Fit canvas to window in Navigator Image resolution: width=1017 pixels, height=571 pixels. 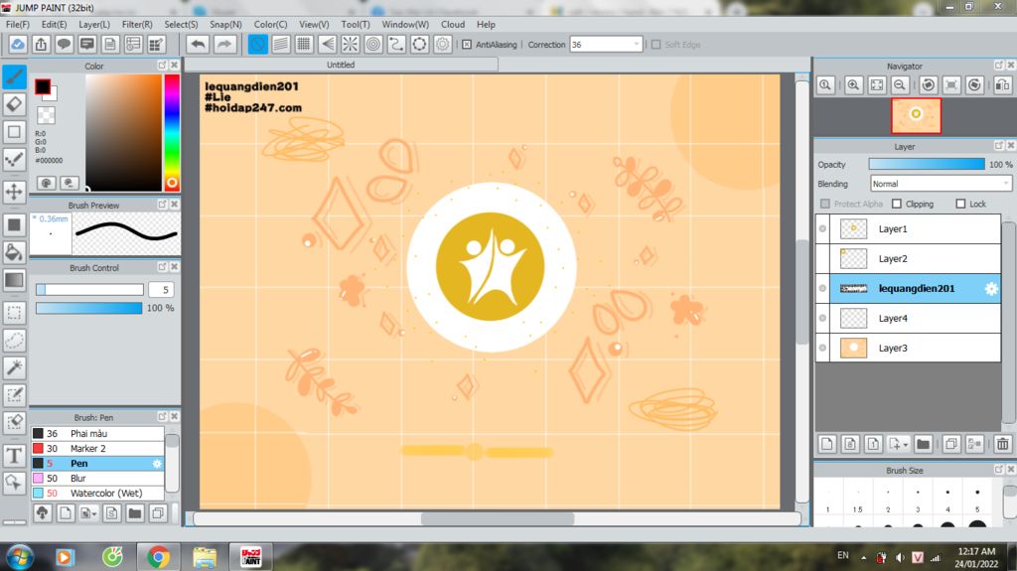tap(877, 85)
